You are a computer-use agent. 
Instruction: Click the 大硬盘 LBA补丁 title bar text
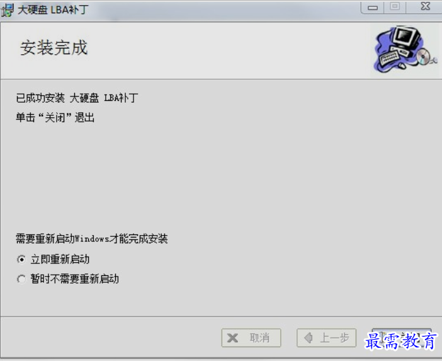click(53, 10)
